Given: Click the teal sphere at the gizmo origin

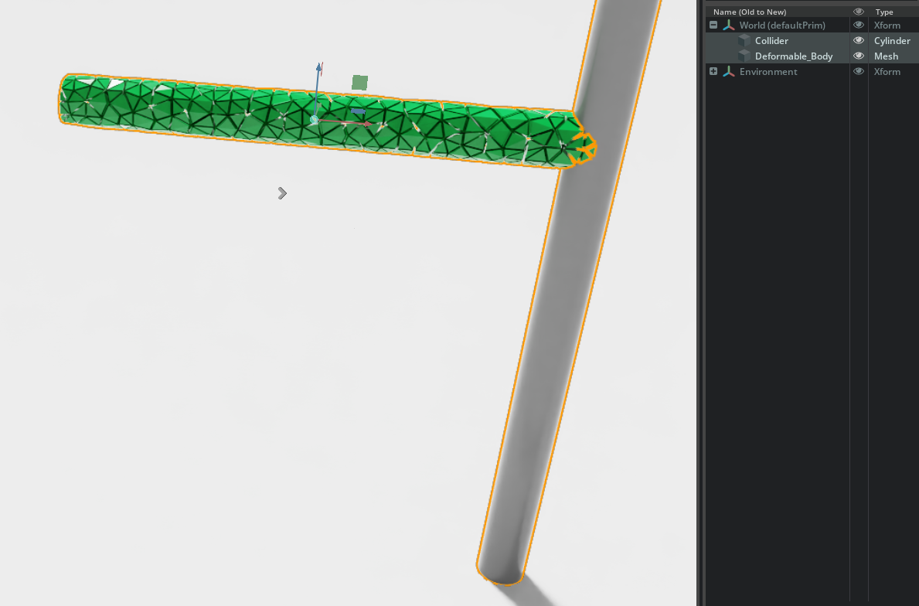Looking at the screenshot, I should click(x=314, y=120).
